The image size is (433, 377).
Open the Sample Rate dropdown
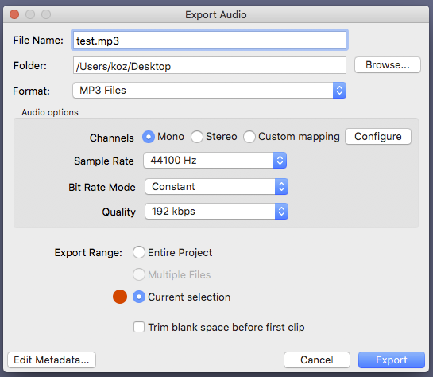[x=215, y=161]
